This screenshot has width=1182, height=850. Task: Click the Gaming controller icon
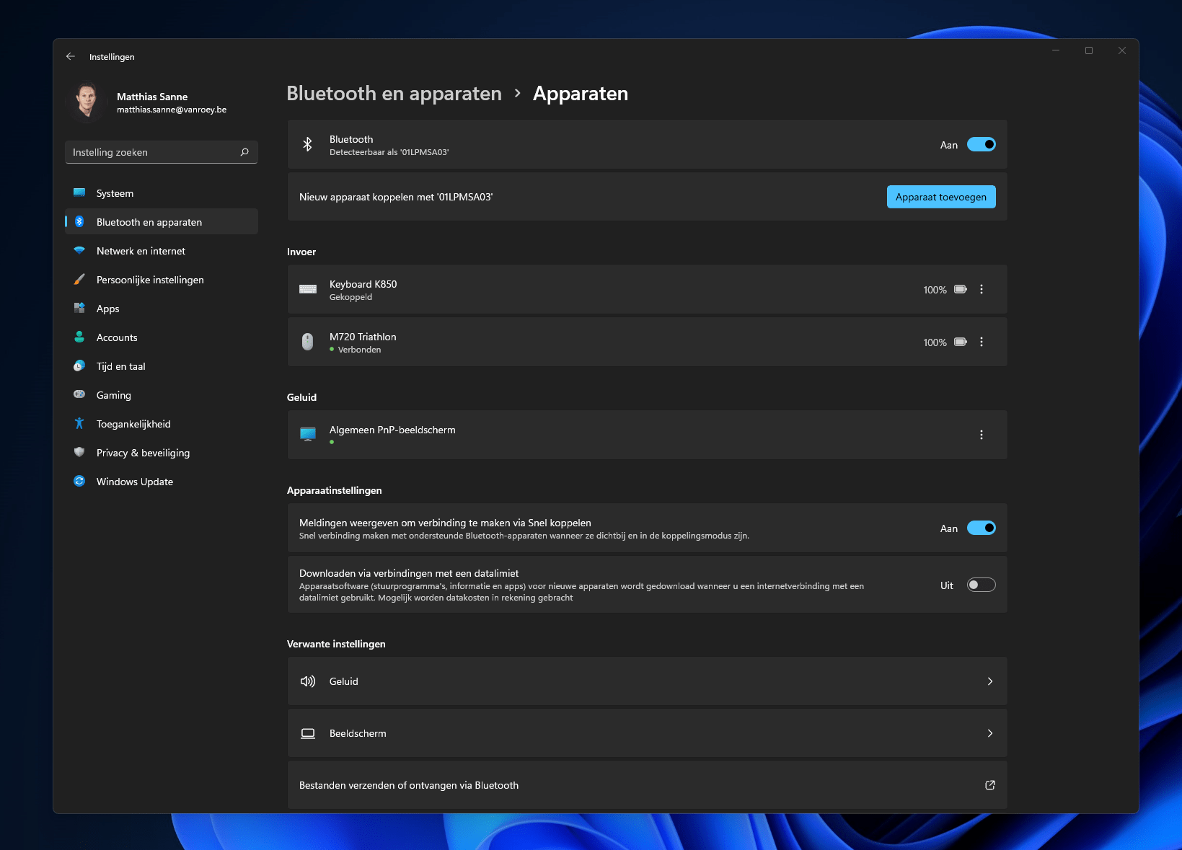coord(79,394)
